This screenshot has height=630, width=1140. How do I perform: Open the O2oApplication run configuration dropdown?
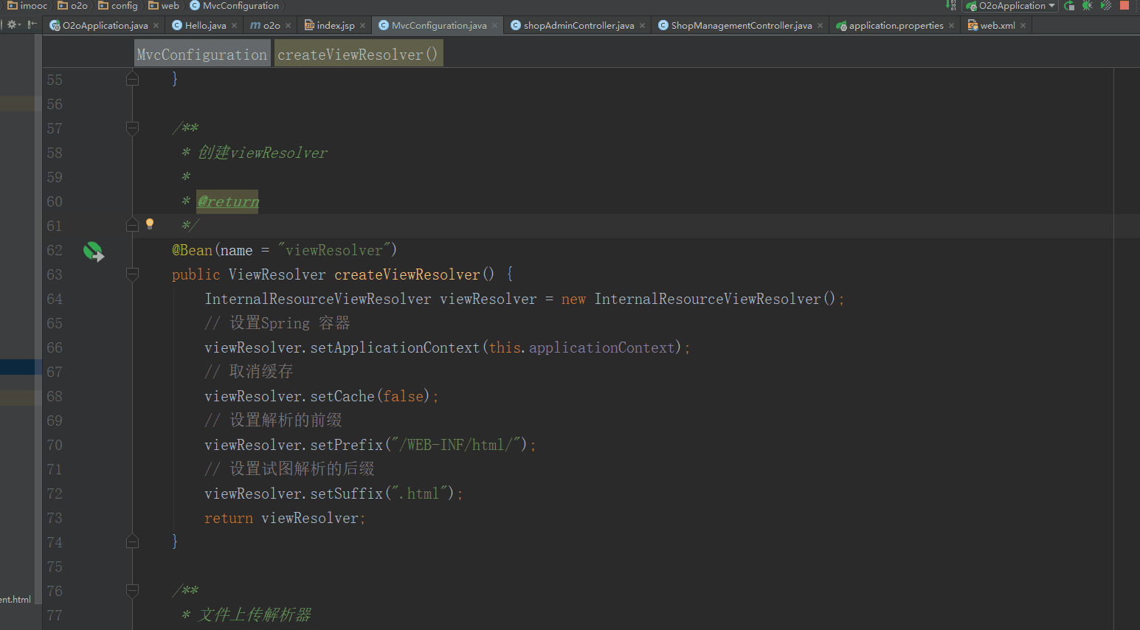click(x=1011, y=5)
